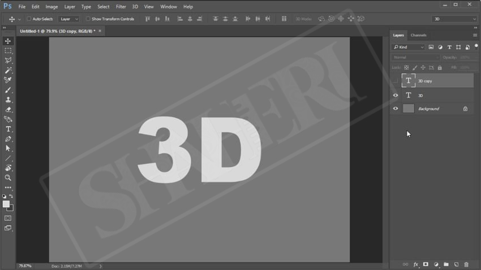Check Show Transform Controls

88,19
